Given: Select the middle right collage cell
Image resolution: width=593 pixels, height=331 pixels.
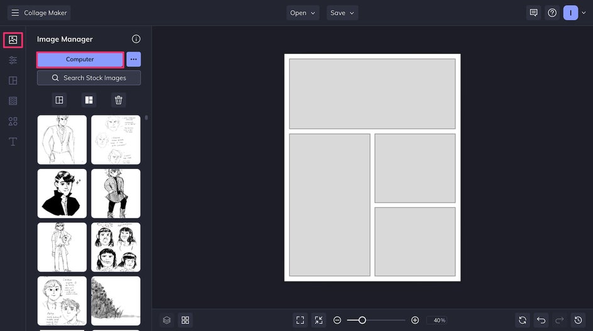Looking at the screenshot, I should 415,168.
